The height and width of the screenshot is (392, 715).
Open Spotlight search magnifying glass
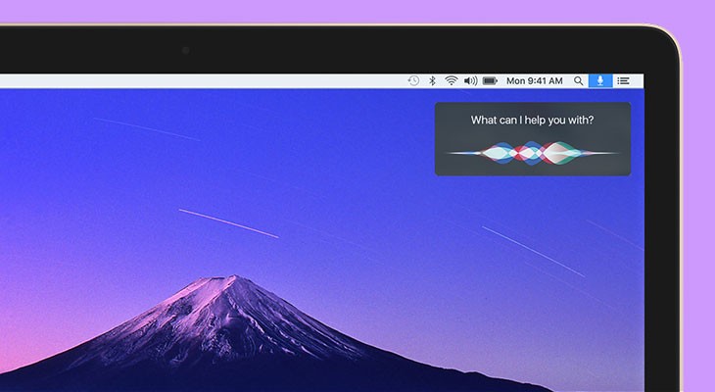tap(579, 80)
